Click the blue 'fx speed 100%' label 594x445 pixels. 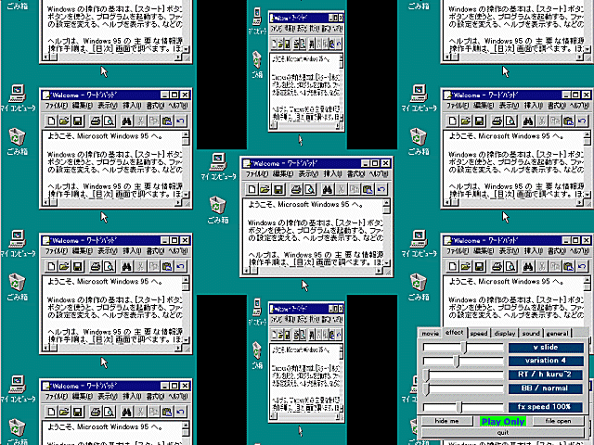(x=546, y=407)
